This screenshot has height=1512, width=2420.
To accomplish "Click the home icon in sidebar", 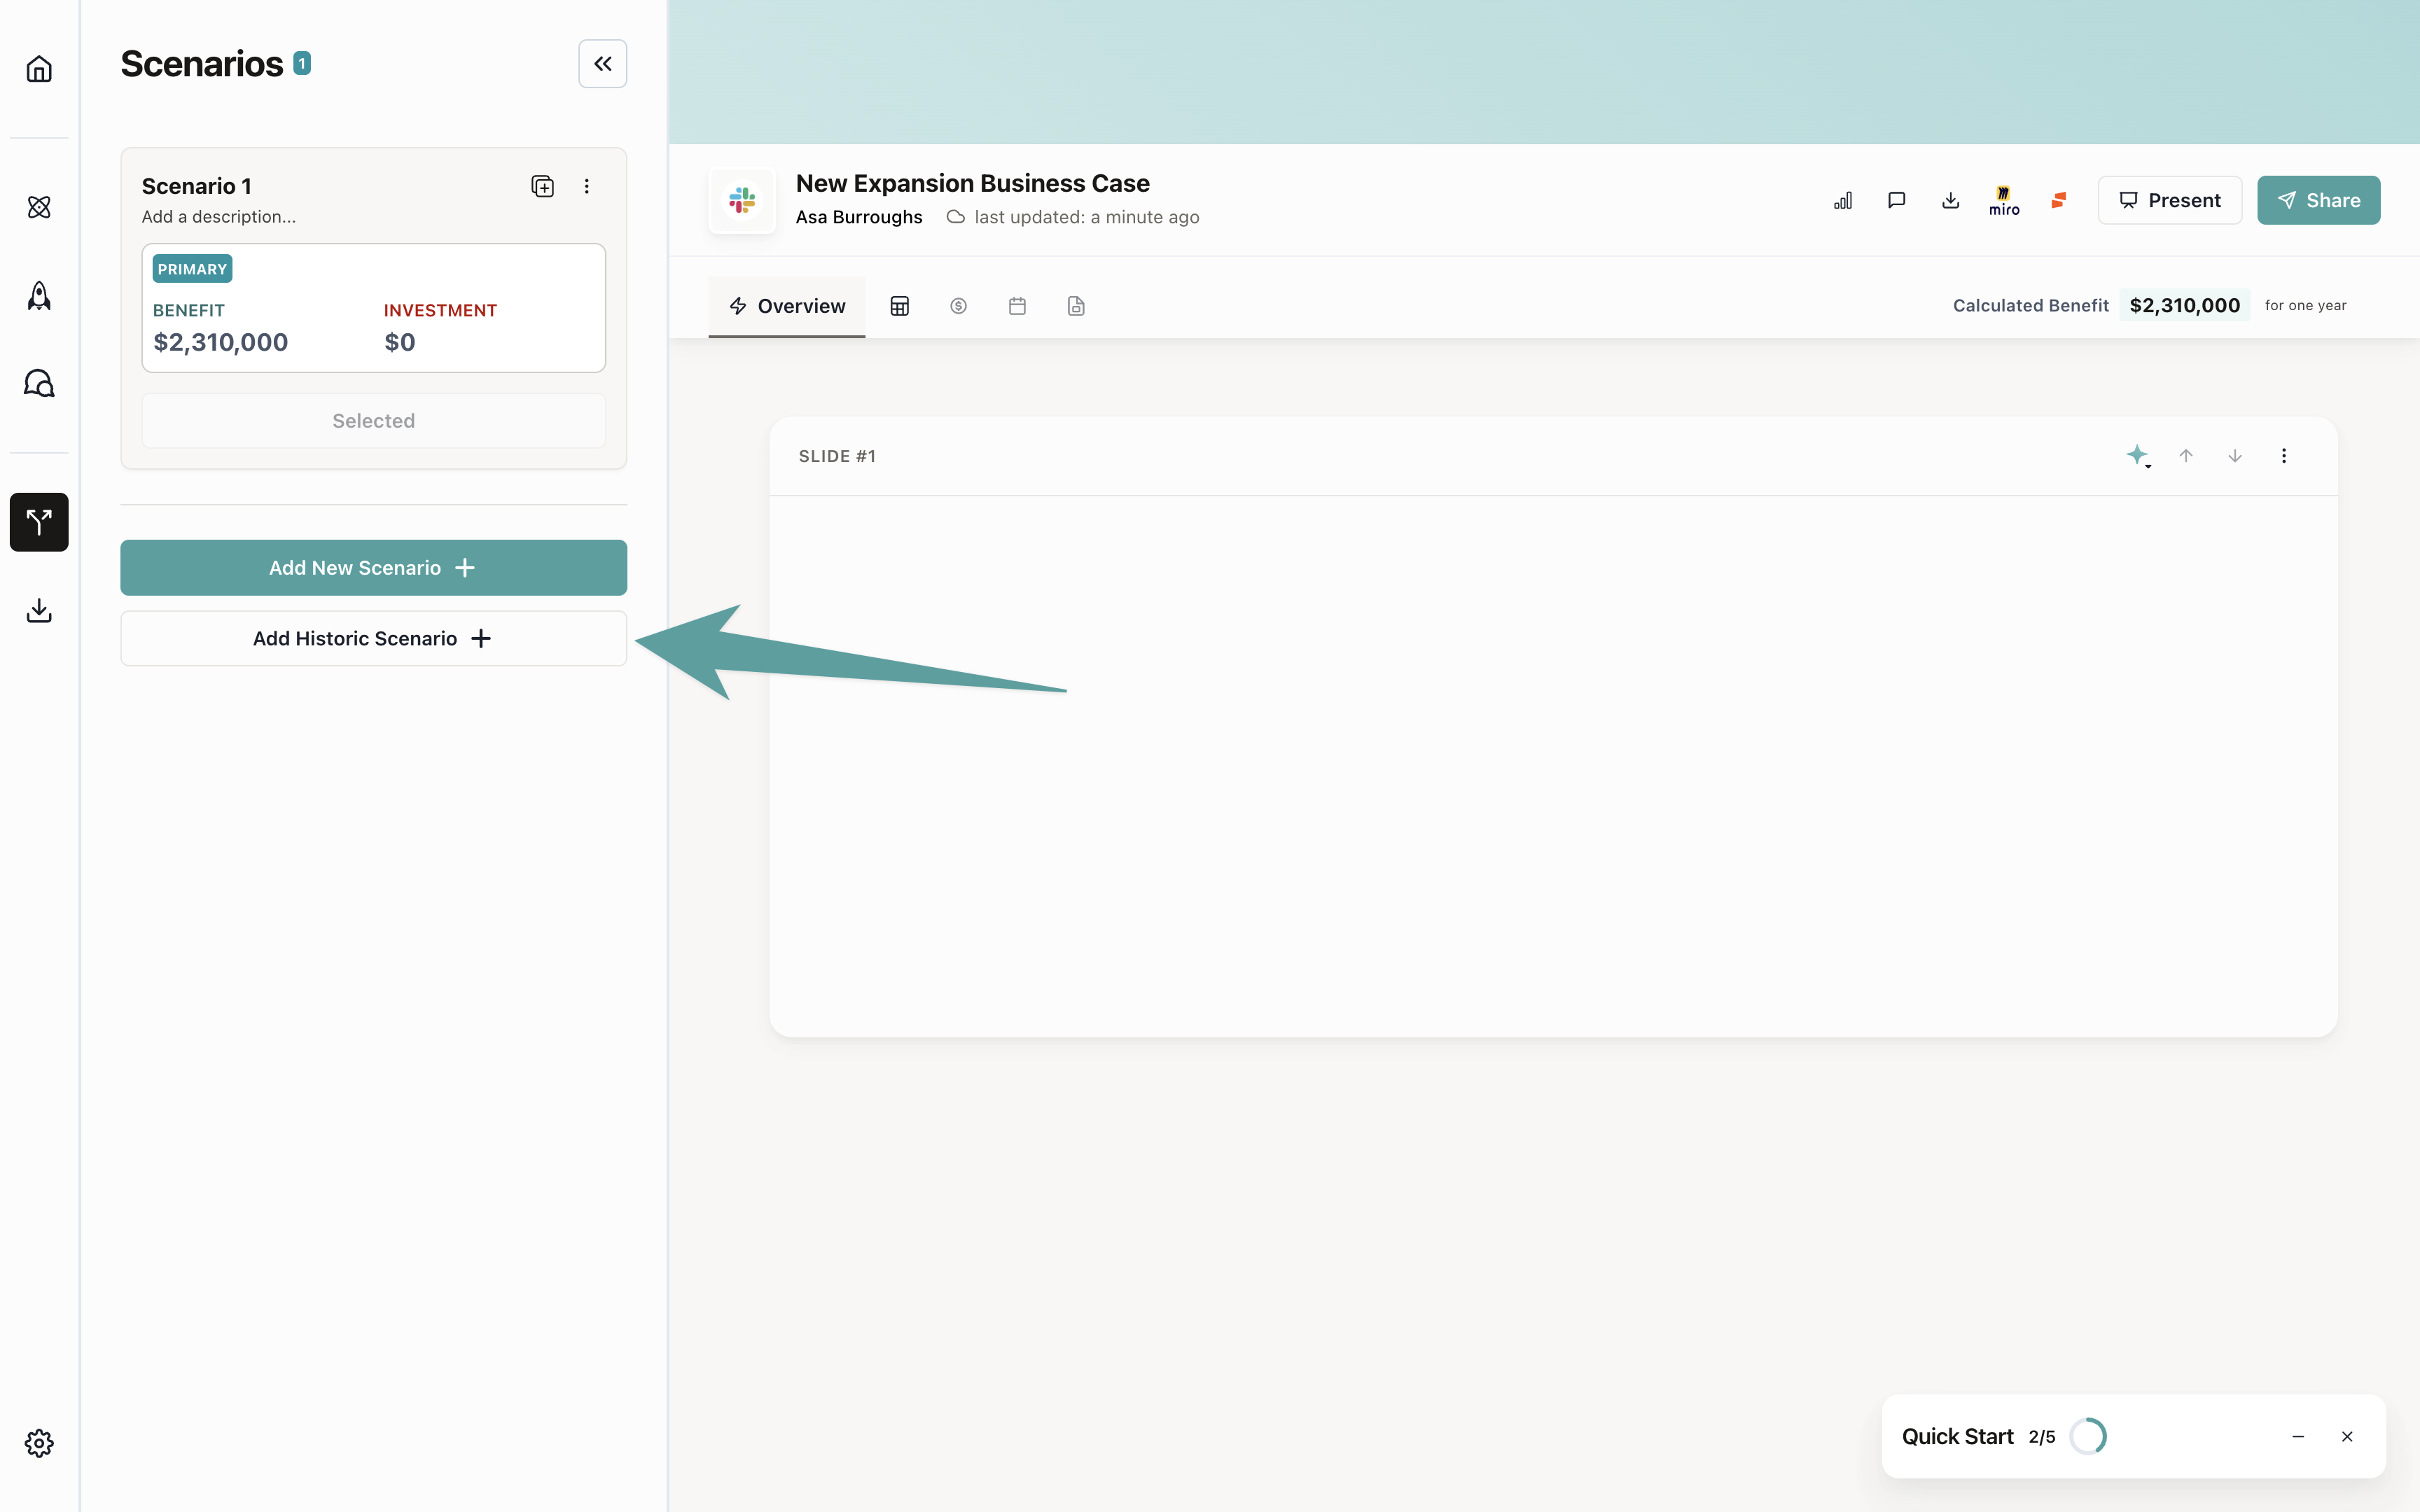I will 39,69.
